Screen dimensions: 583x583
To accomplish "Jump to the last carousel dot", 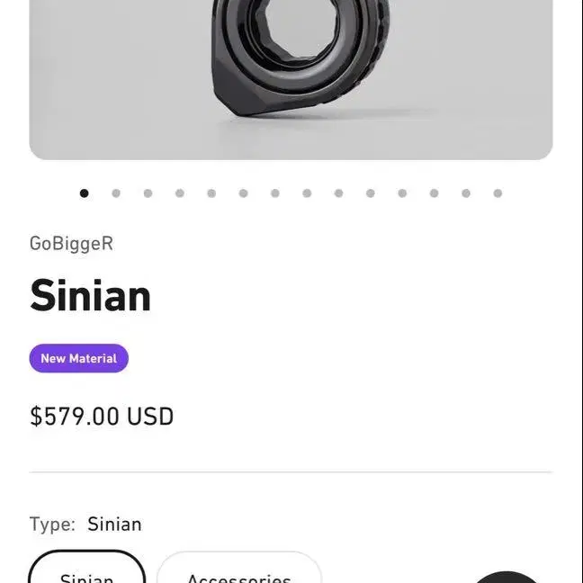I will 498,193.
